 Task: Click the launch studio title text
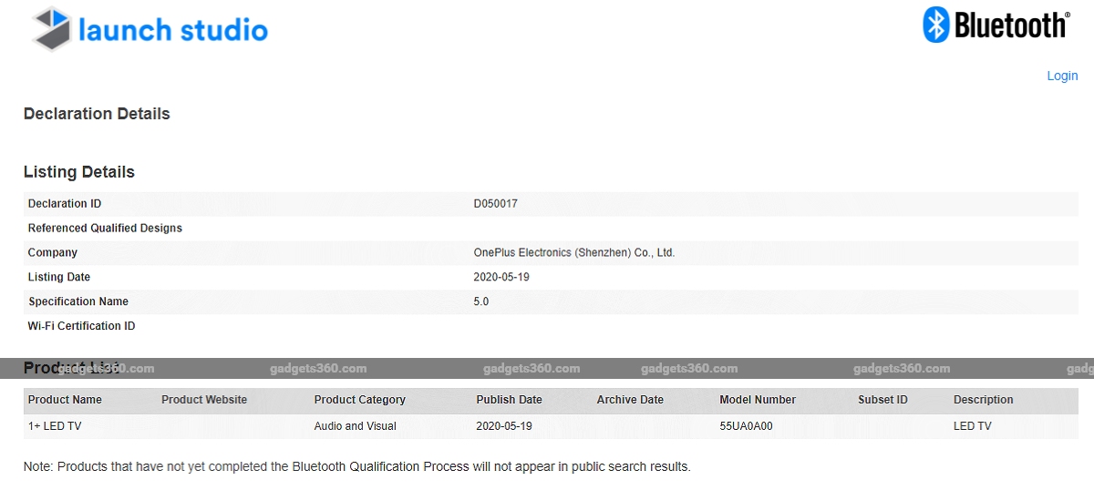click(172, 30)
